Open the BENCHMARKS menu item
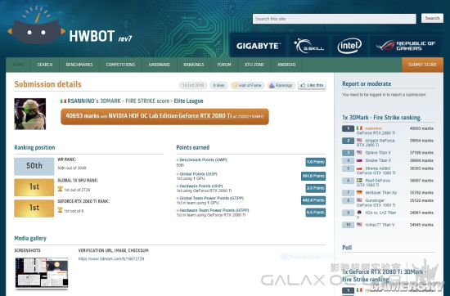Viewport: 450px width, 296px height. 79,65
